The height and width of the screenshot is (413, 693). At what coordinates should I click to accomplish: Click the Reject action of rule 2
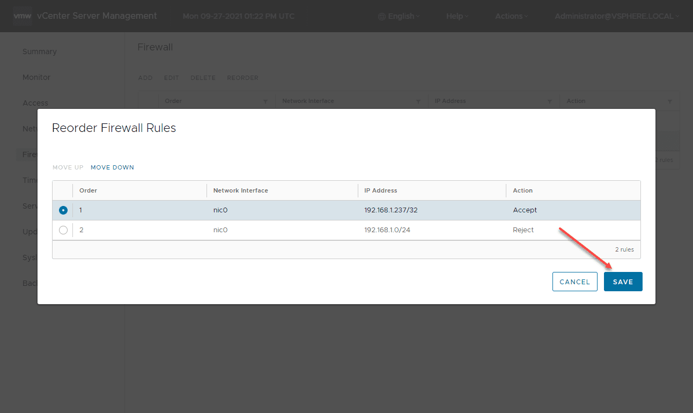[x=523, y=230]
